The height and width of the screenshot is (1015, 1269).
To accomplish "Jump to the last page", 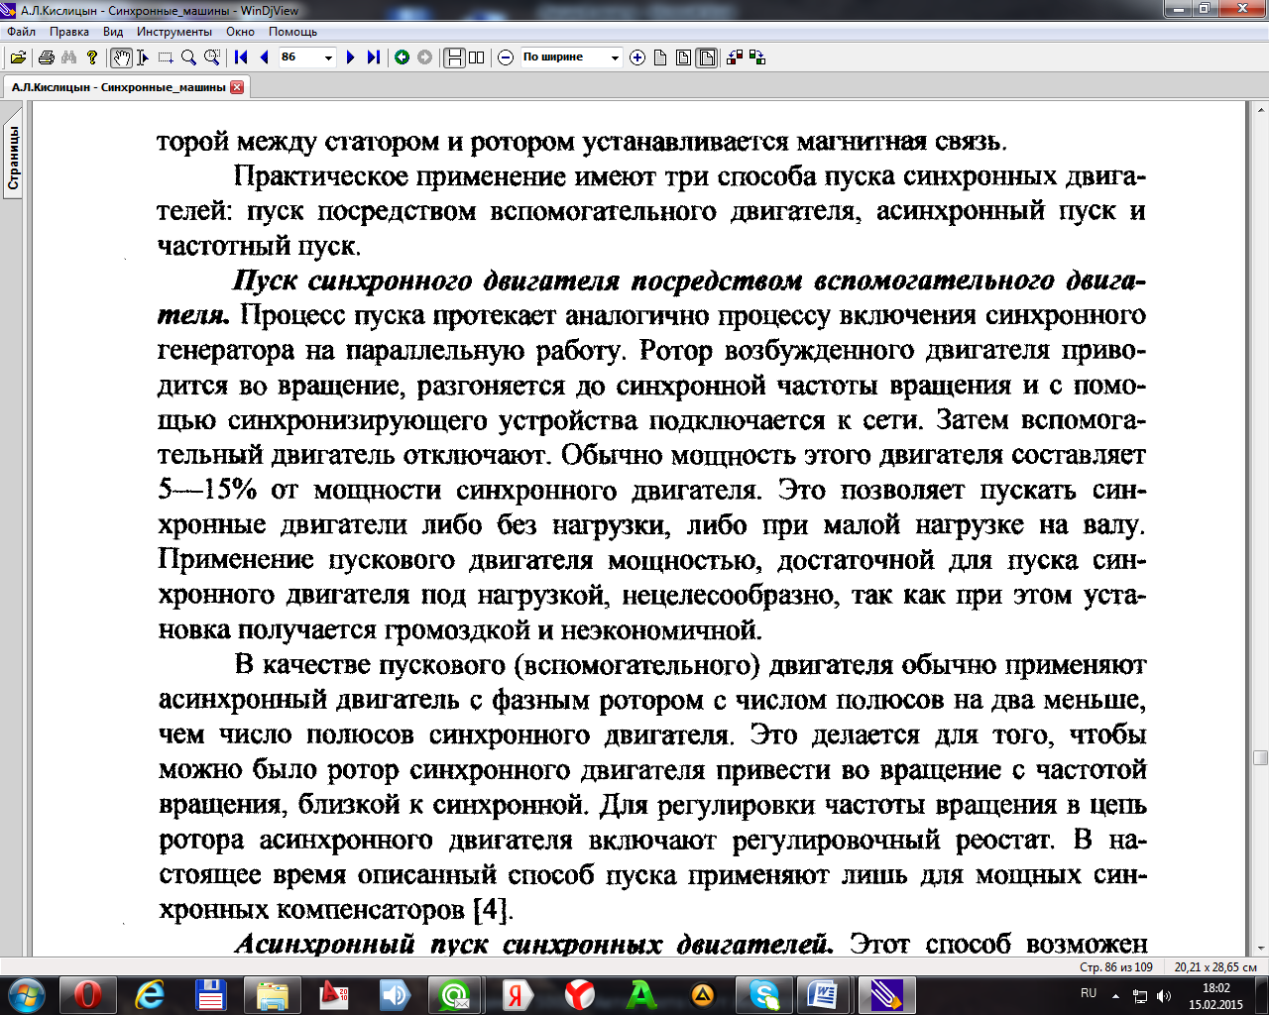I will coord(373,57).
